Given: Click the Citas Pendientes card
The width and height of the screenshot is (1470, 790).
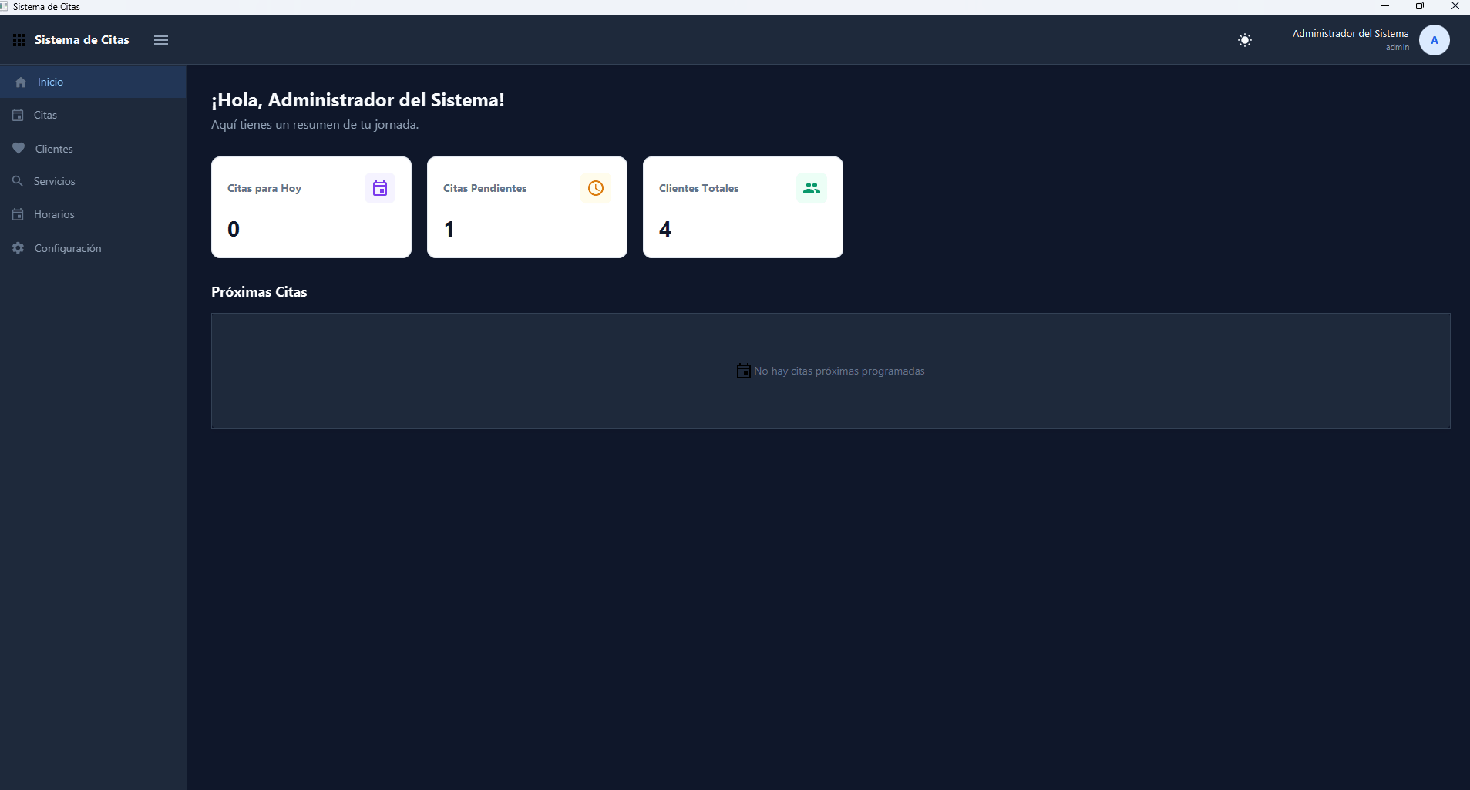Looking at the screenshot, I should (526, 207).
